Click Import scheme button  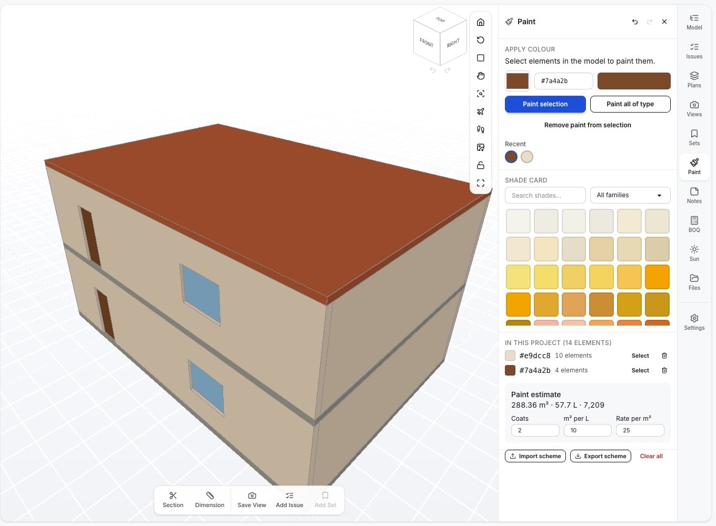point(535,456)
